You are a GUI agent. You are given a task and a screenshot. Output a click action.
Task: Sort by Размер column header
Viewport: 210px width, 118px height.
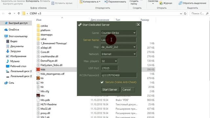tap(145, 20)
